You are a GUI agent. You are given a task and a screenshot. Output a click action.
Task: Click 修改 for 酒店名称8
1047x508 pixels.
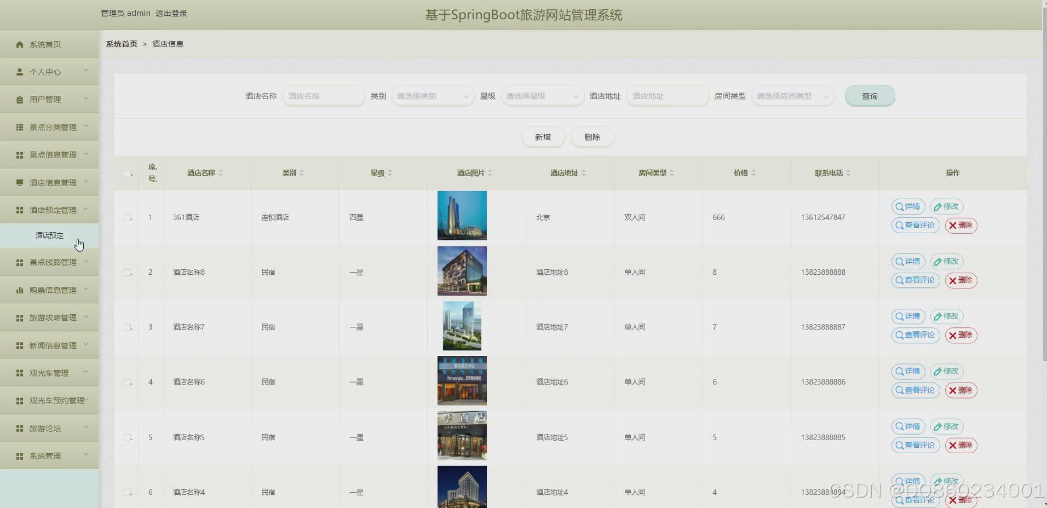pos(947,261)
